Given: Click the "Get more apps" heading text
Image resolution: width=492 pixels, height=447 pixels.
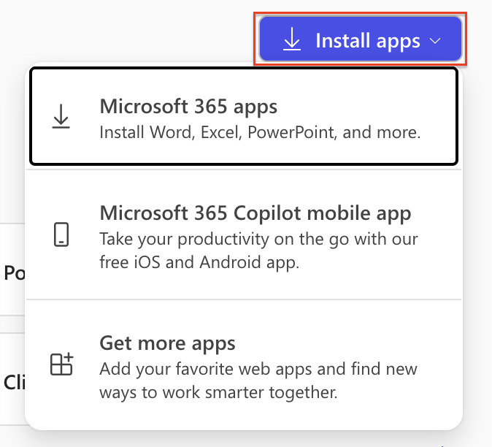Looking at the screenshot, I should point(167,343).
